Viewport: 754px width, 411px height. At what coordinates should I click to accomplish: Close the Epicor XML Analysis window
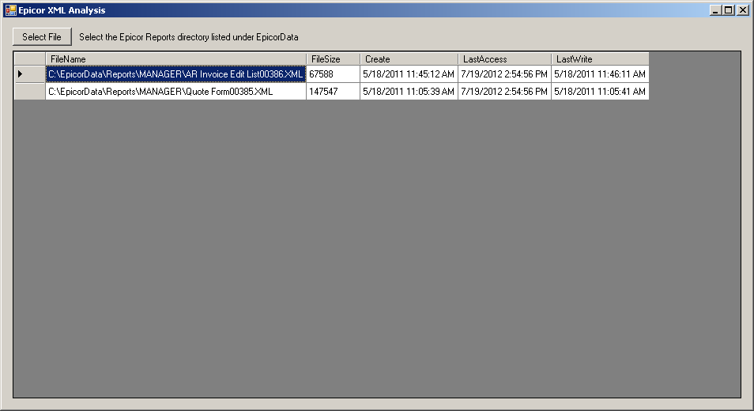coord(742,10)
